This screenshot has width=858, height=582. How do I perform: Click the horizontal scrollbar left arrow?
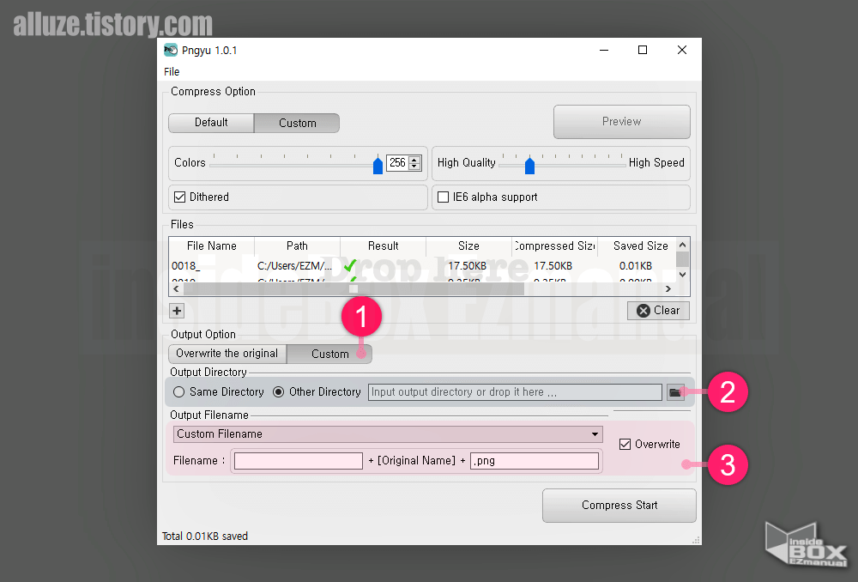tap(176, 288)
